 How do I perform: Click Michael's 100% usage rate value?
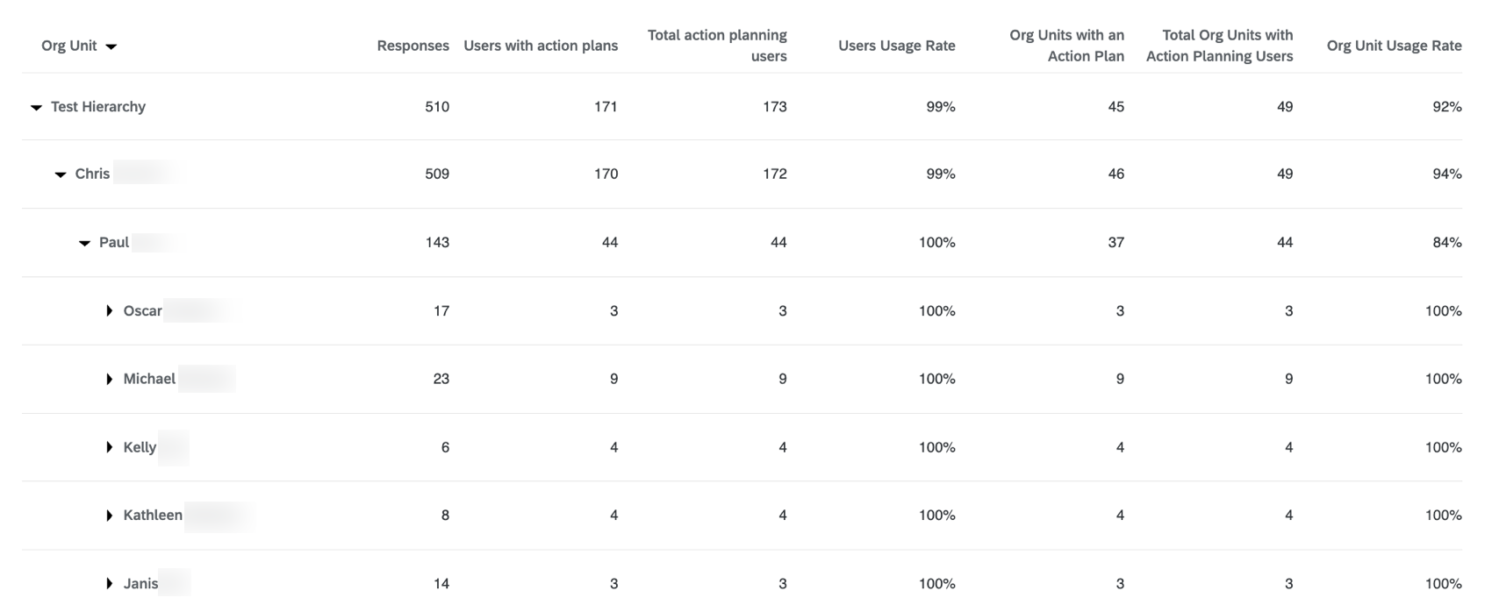coord(936,379)
